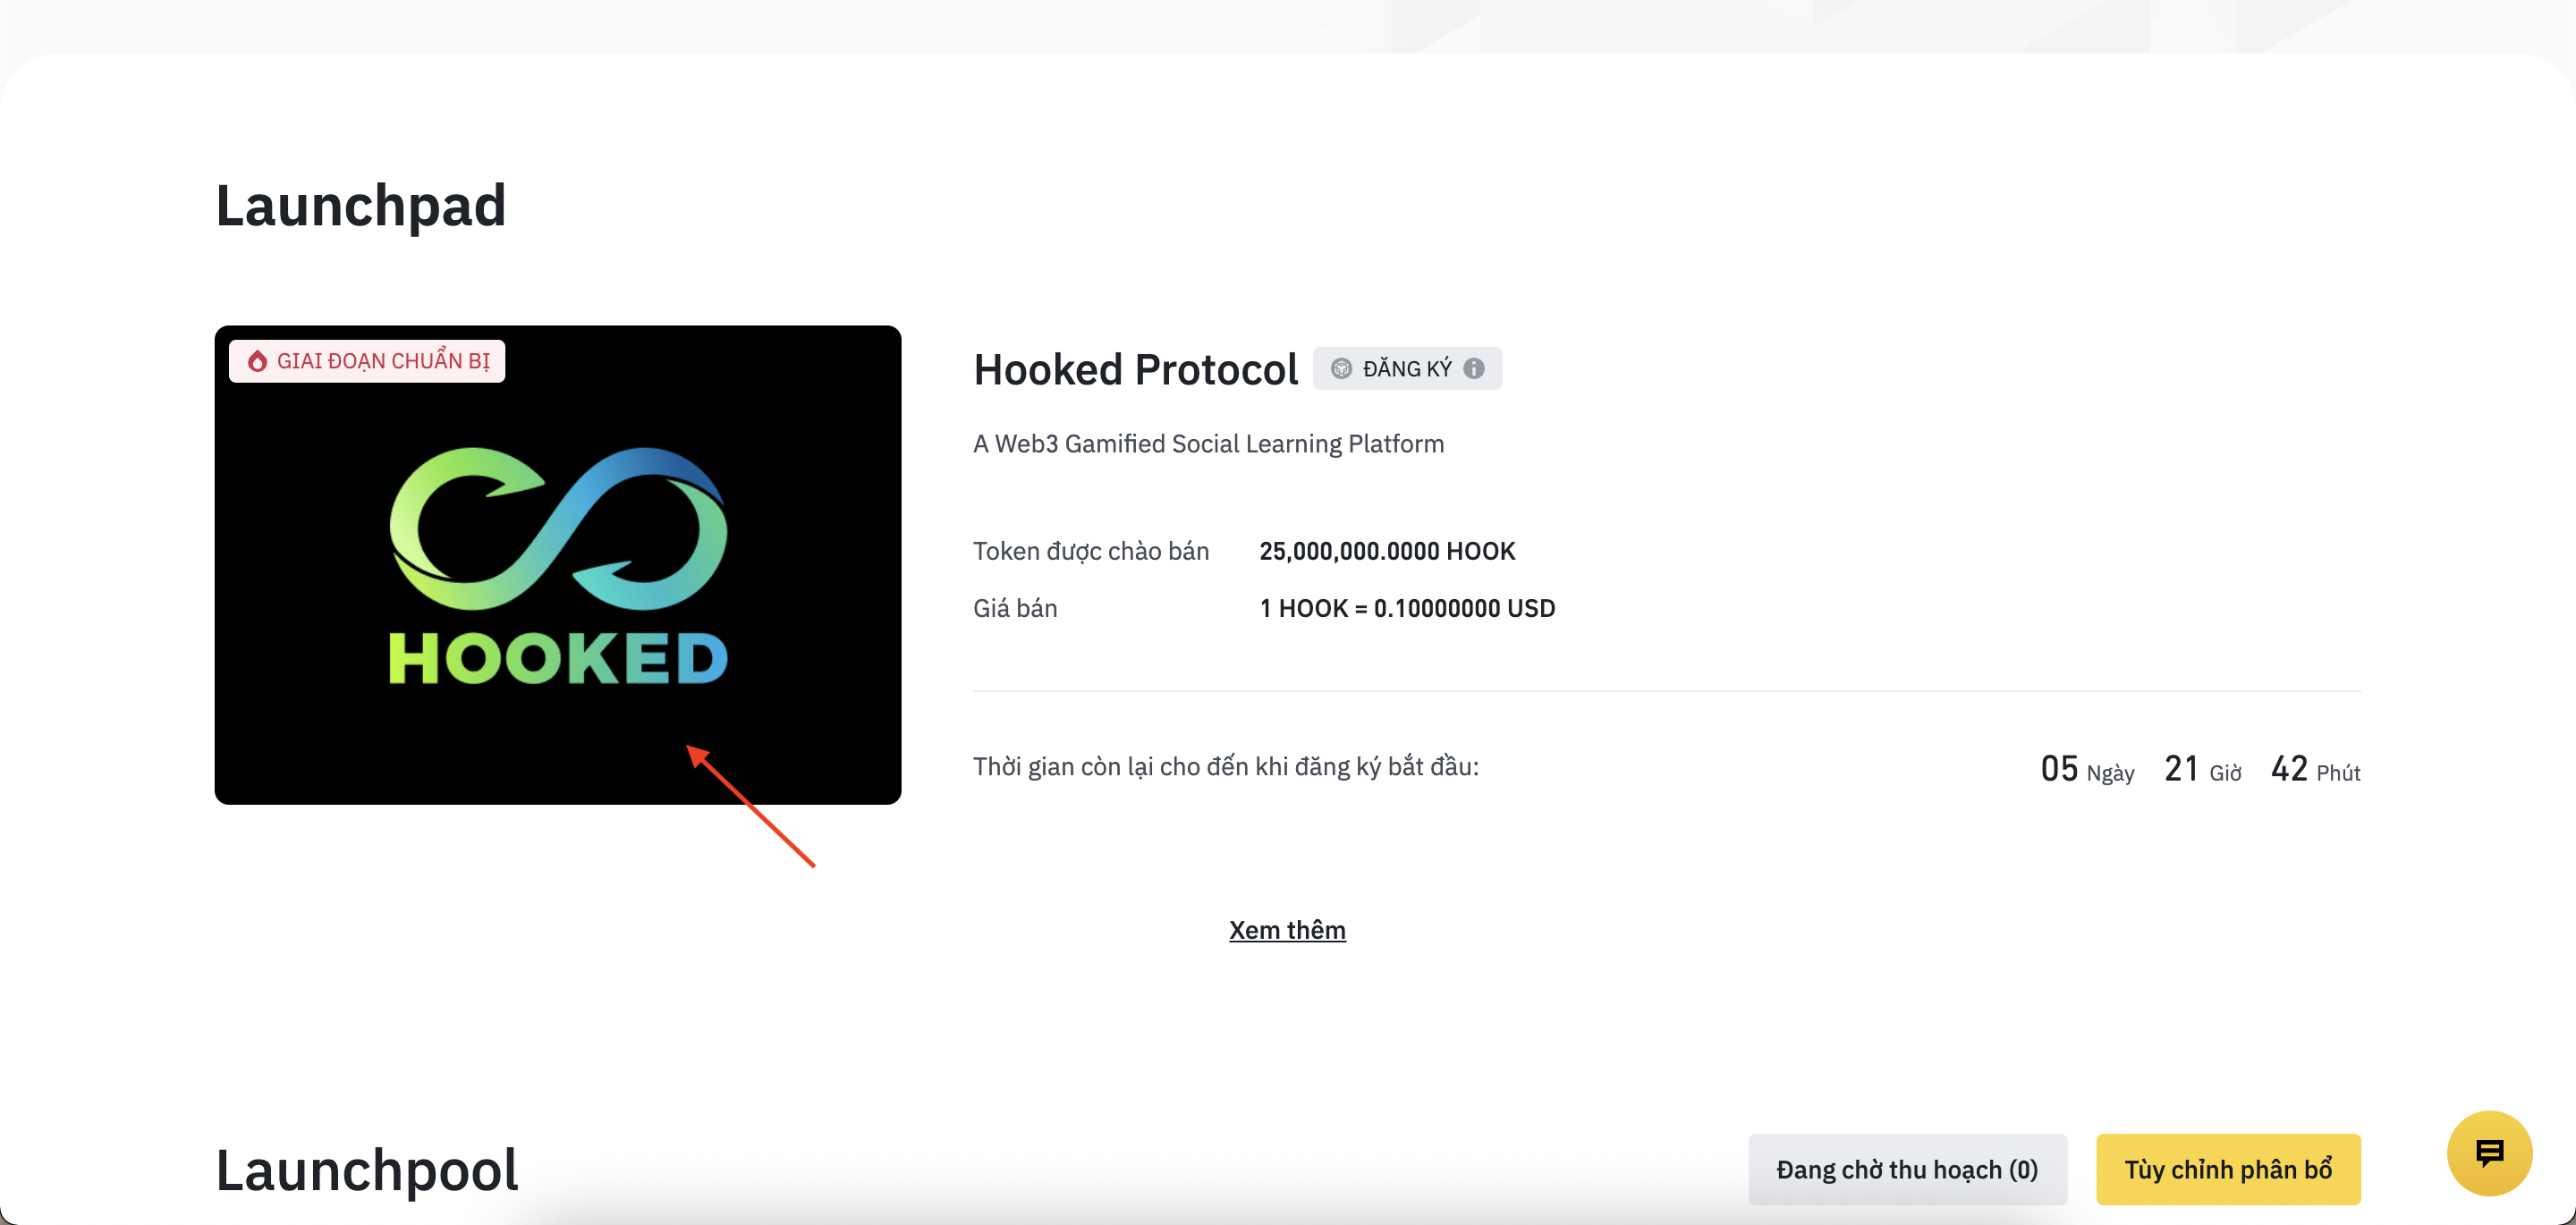Screen dimensions: 2576x1225
Task: Click the BNB coin icon in ĐĂNG KÝ badge
Action: [1341, 368]
